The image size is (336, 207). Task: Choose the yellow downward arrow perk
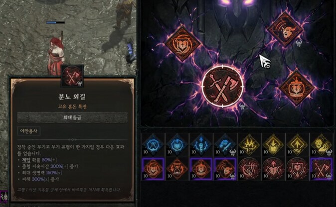click(273, 145)
